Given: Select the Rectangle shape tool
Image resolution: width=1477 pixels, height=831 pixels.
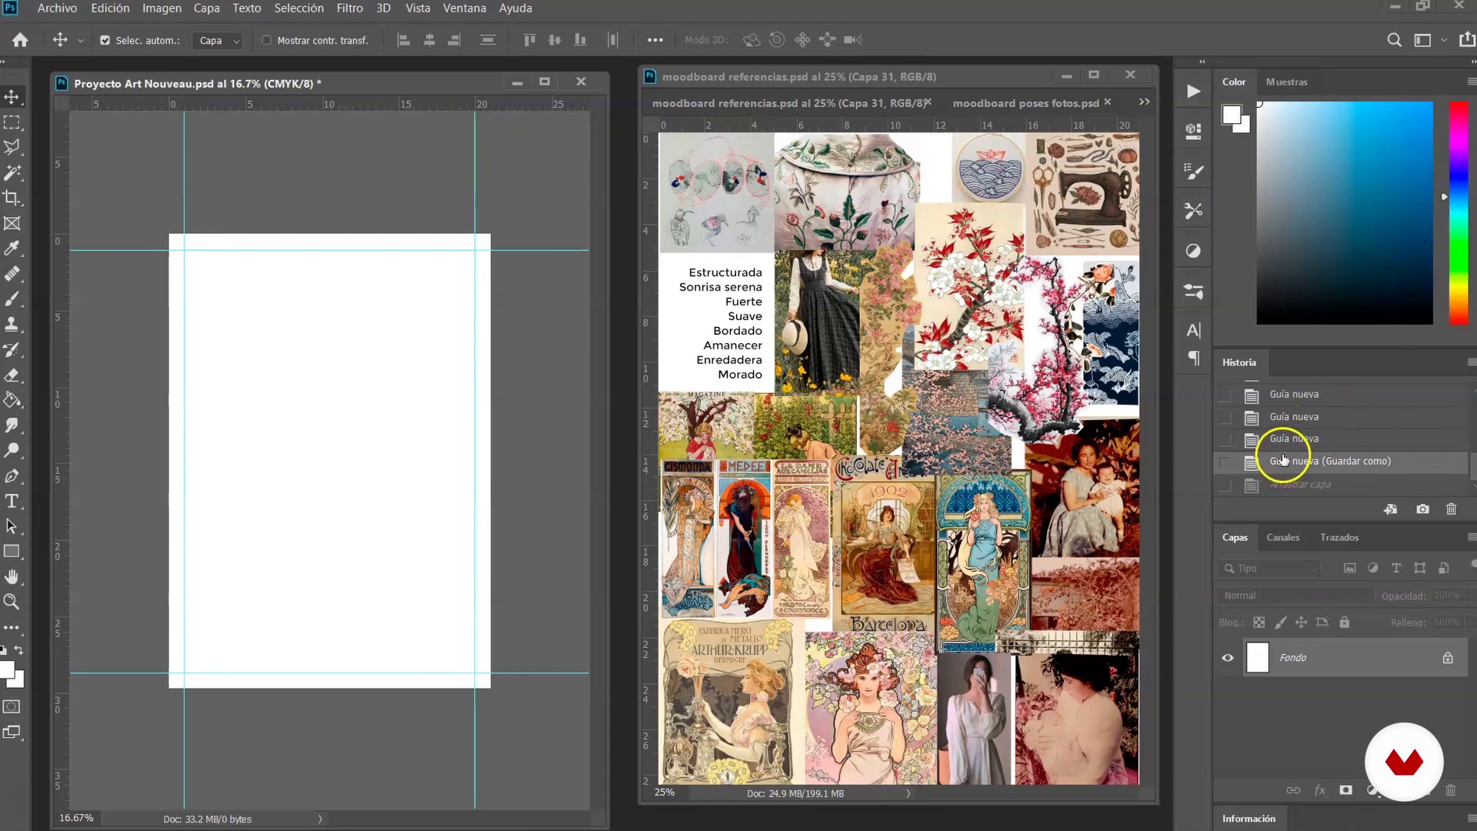Looking at the screenshot, I should 12,552.
